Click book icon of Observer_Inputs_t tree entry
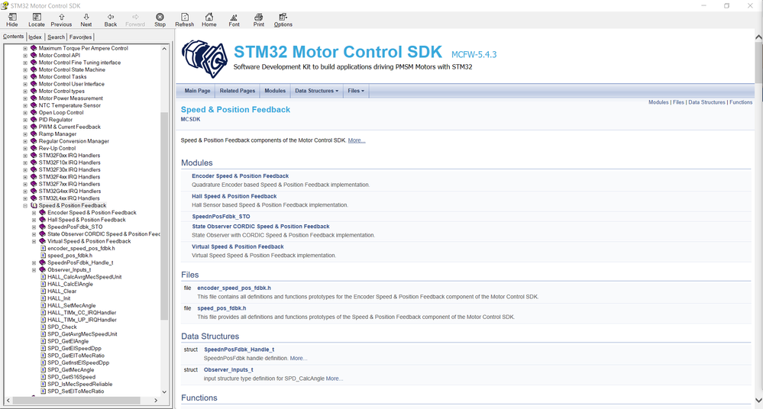Screen dimensions: 763x409 coord(42,269)
